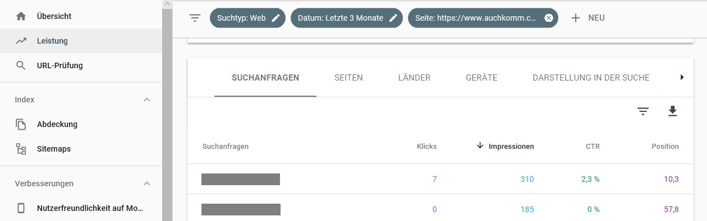The height and width of the screenshot is (221, 707).
Task: Open the GERÄTE tab
Action: (x=481, y=78)
